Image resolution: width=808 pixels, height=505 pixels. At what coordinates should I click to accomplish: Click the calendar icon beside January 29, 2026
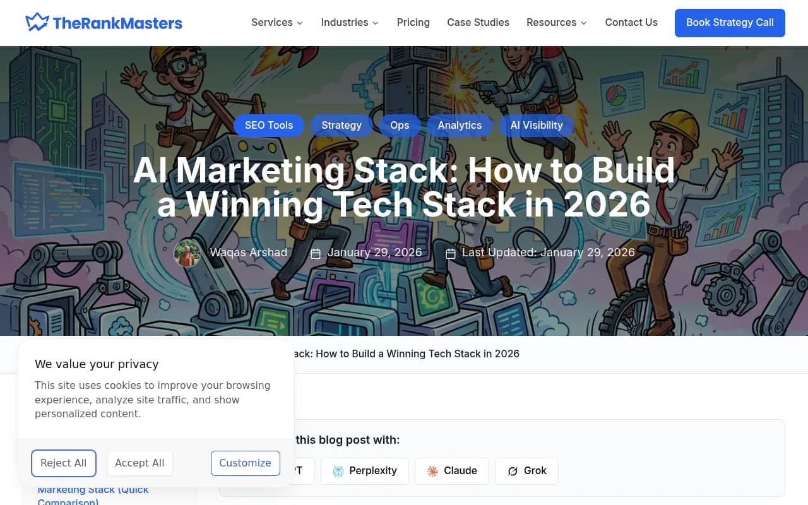click(315, 253)
